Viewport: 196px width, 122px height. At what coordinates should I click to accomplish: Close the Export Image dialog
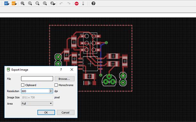click(x=72, y=69)
